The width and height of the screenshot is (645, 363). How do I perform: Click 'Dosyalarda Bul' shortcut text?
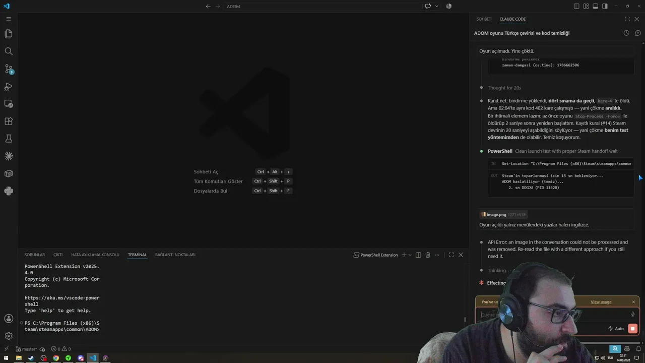coord(211,191)
